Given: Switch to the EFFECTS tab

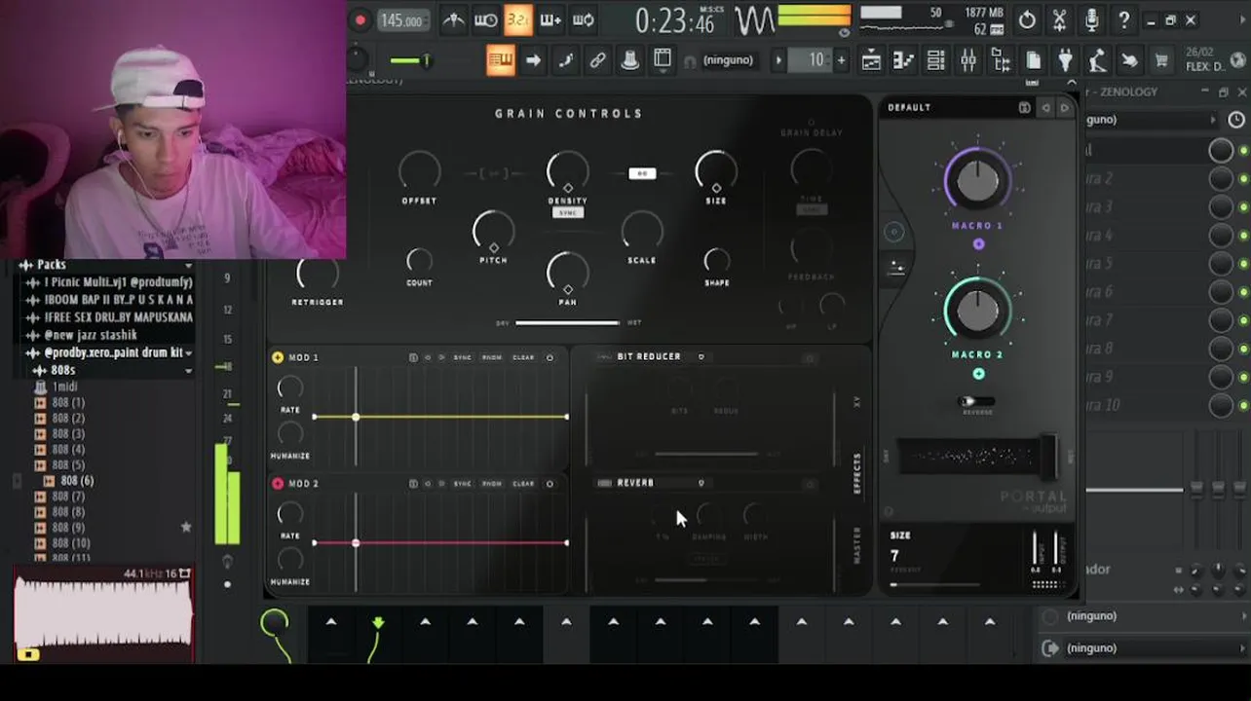Looking at the screenshot, I should pyautogui.click(x=857, y=473).
